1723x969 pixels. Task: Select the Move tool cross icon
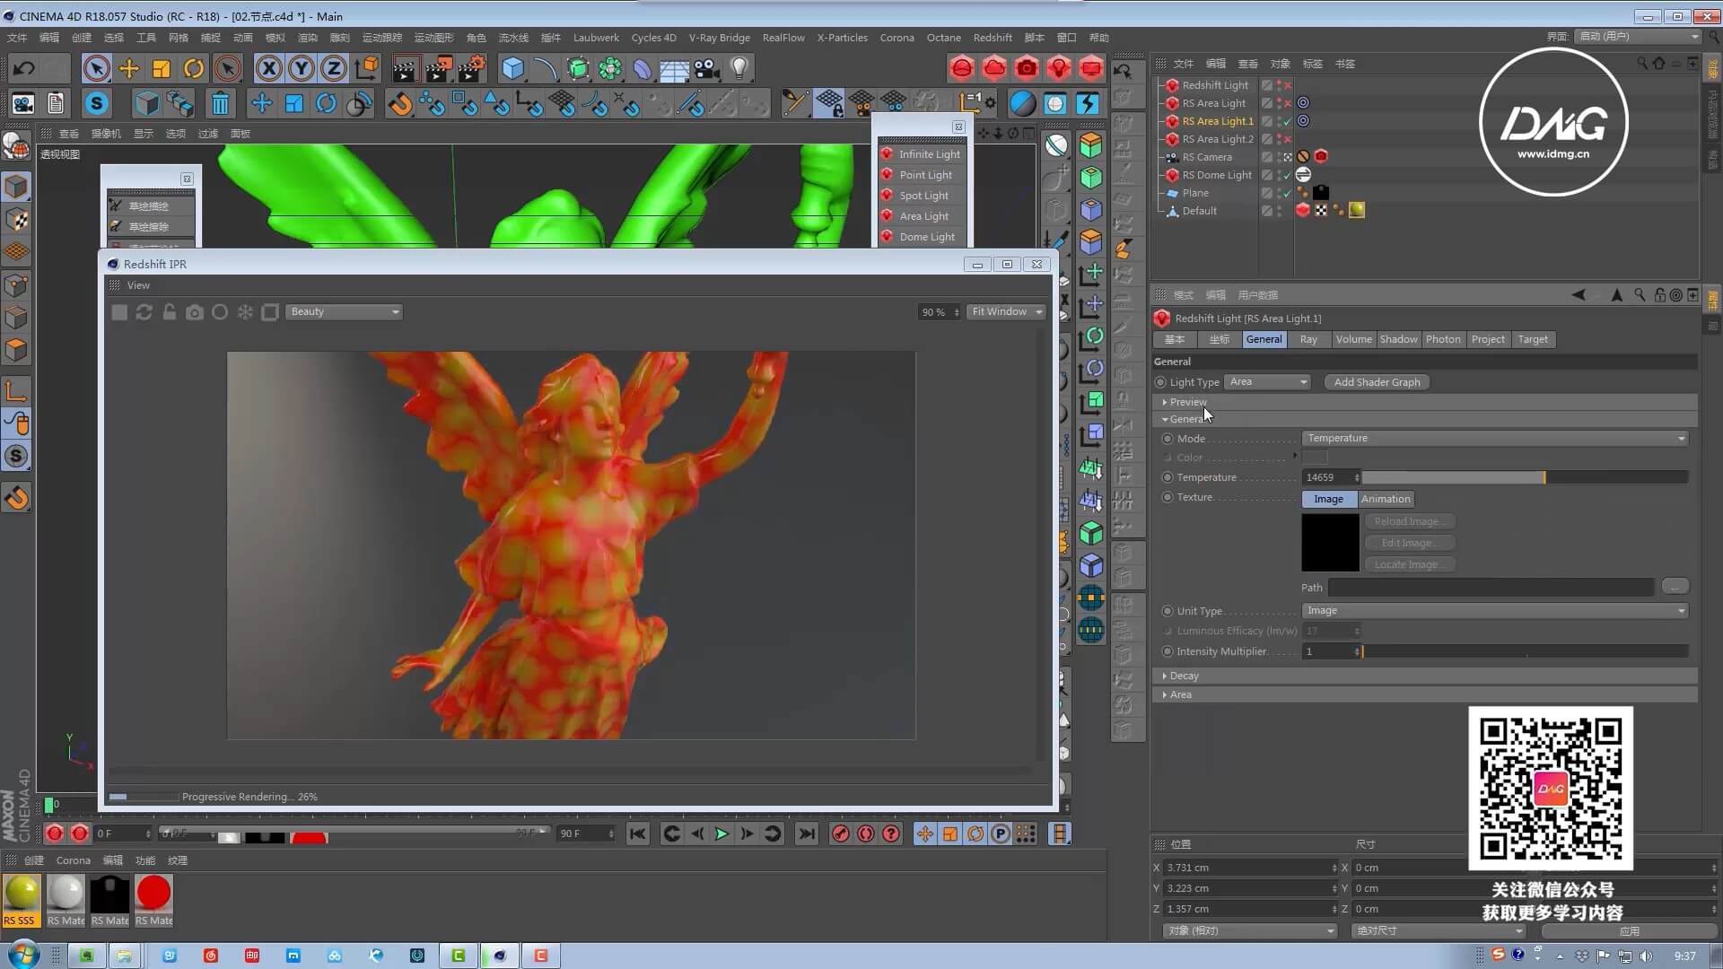click(x=128, y=68)
